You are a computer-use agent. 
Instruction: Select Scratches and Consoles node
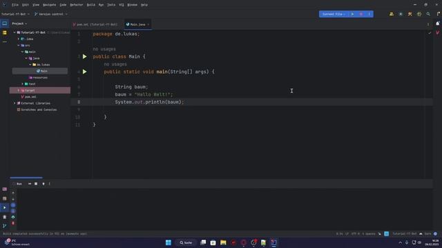pos(37,110)
